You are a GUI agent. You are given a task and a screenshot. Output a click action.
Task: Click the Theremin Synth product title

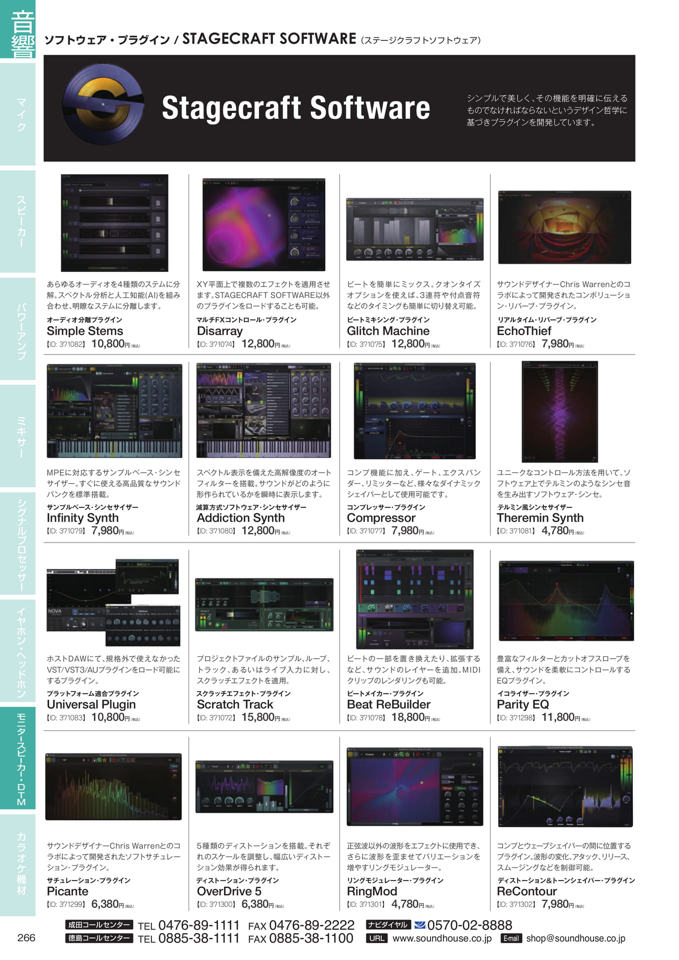point(540,518)
